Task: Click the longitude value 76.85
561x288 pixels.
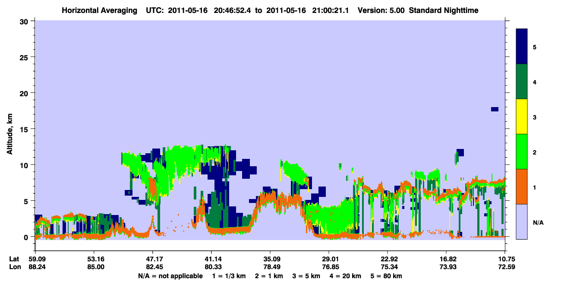Action: pos(331,267)
